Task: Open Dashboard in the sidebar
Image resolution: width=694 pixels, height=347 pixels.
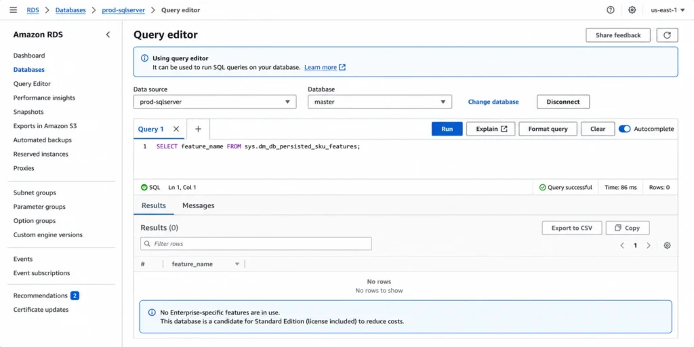Action: click(x=29, y=56)
